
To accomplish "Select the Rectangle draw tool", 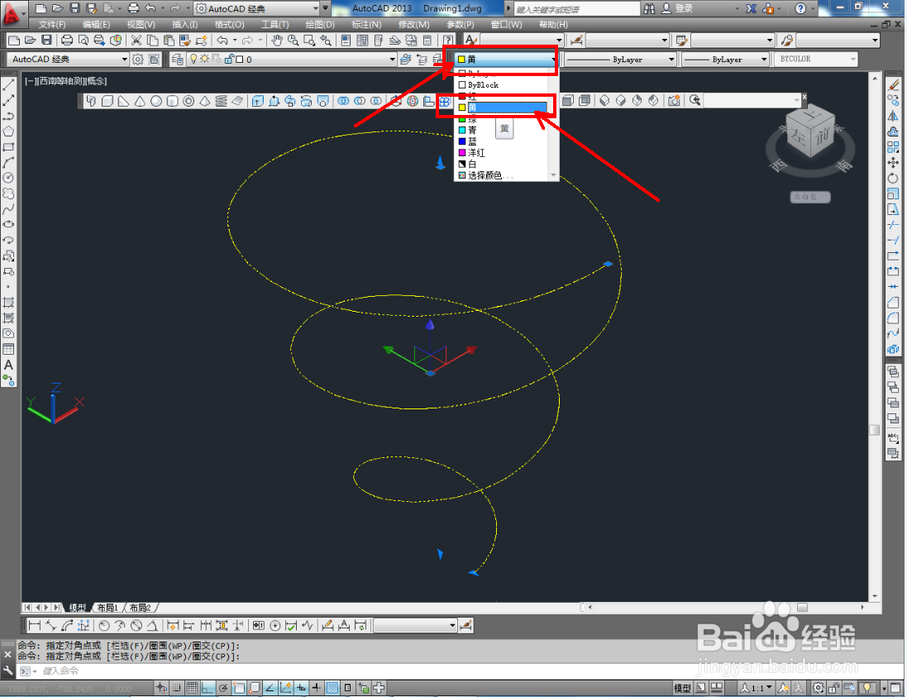I will 8,147.
